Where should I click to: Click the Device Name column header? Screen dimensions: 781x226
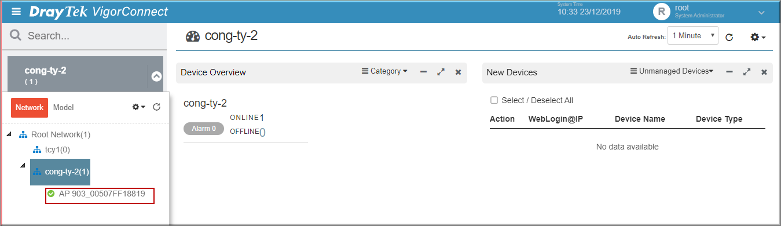640,119
